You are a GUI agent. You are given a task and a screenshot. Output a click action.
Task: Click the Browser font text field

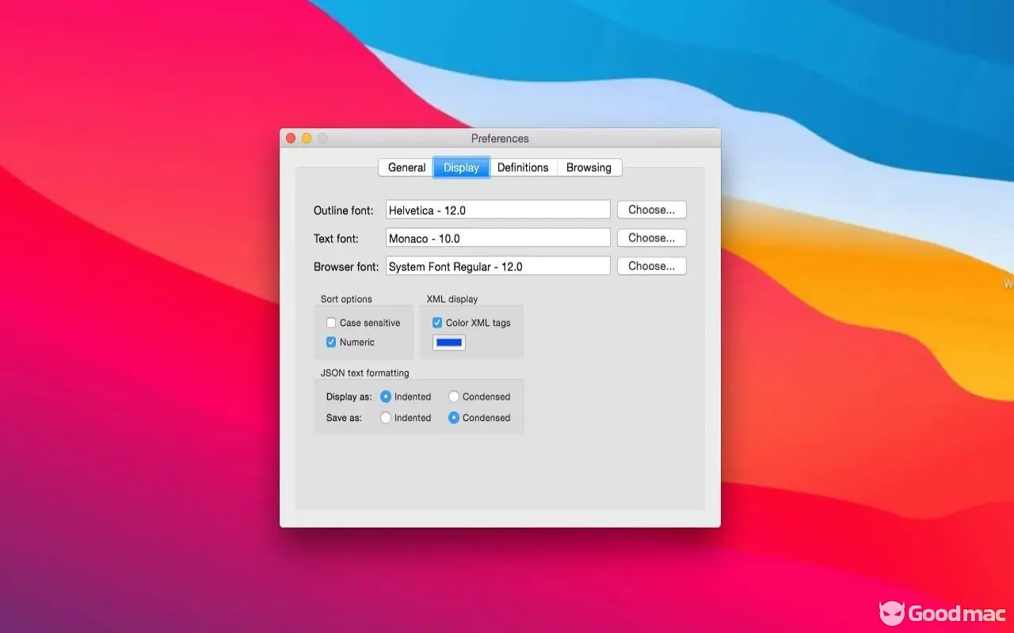497,267
